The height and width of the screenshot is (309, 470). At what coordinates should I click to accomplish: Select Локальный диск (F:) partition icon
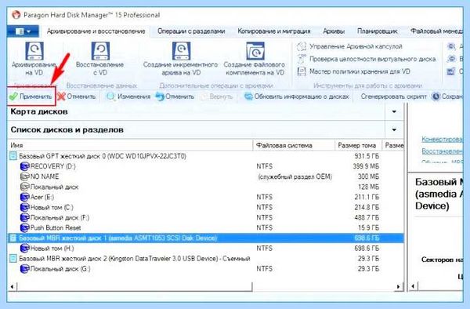pyautogui.click(x=24, y=217)
